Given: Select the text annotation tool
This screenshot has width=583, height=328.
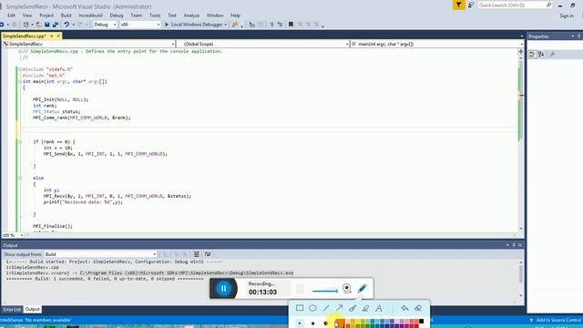Looking at the screenshot, I should 379,308.
